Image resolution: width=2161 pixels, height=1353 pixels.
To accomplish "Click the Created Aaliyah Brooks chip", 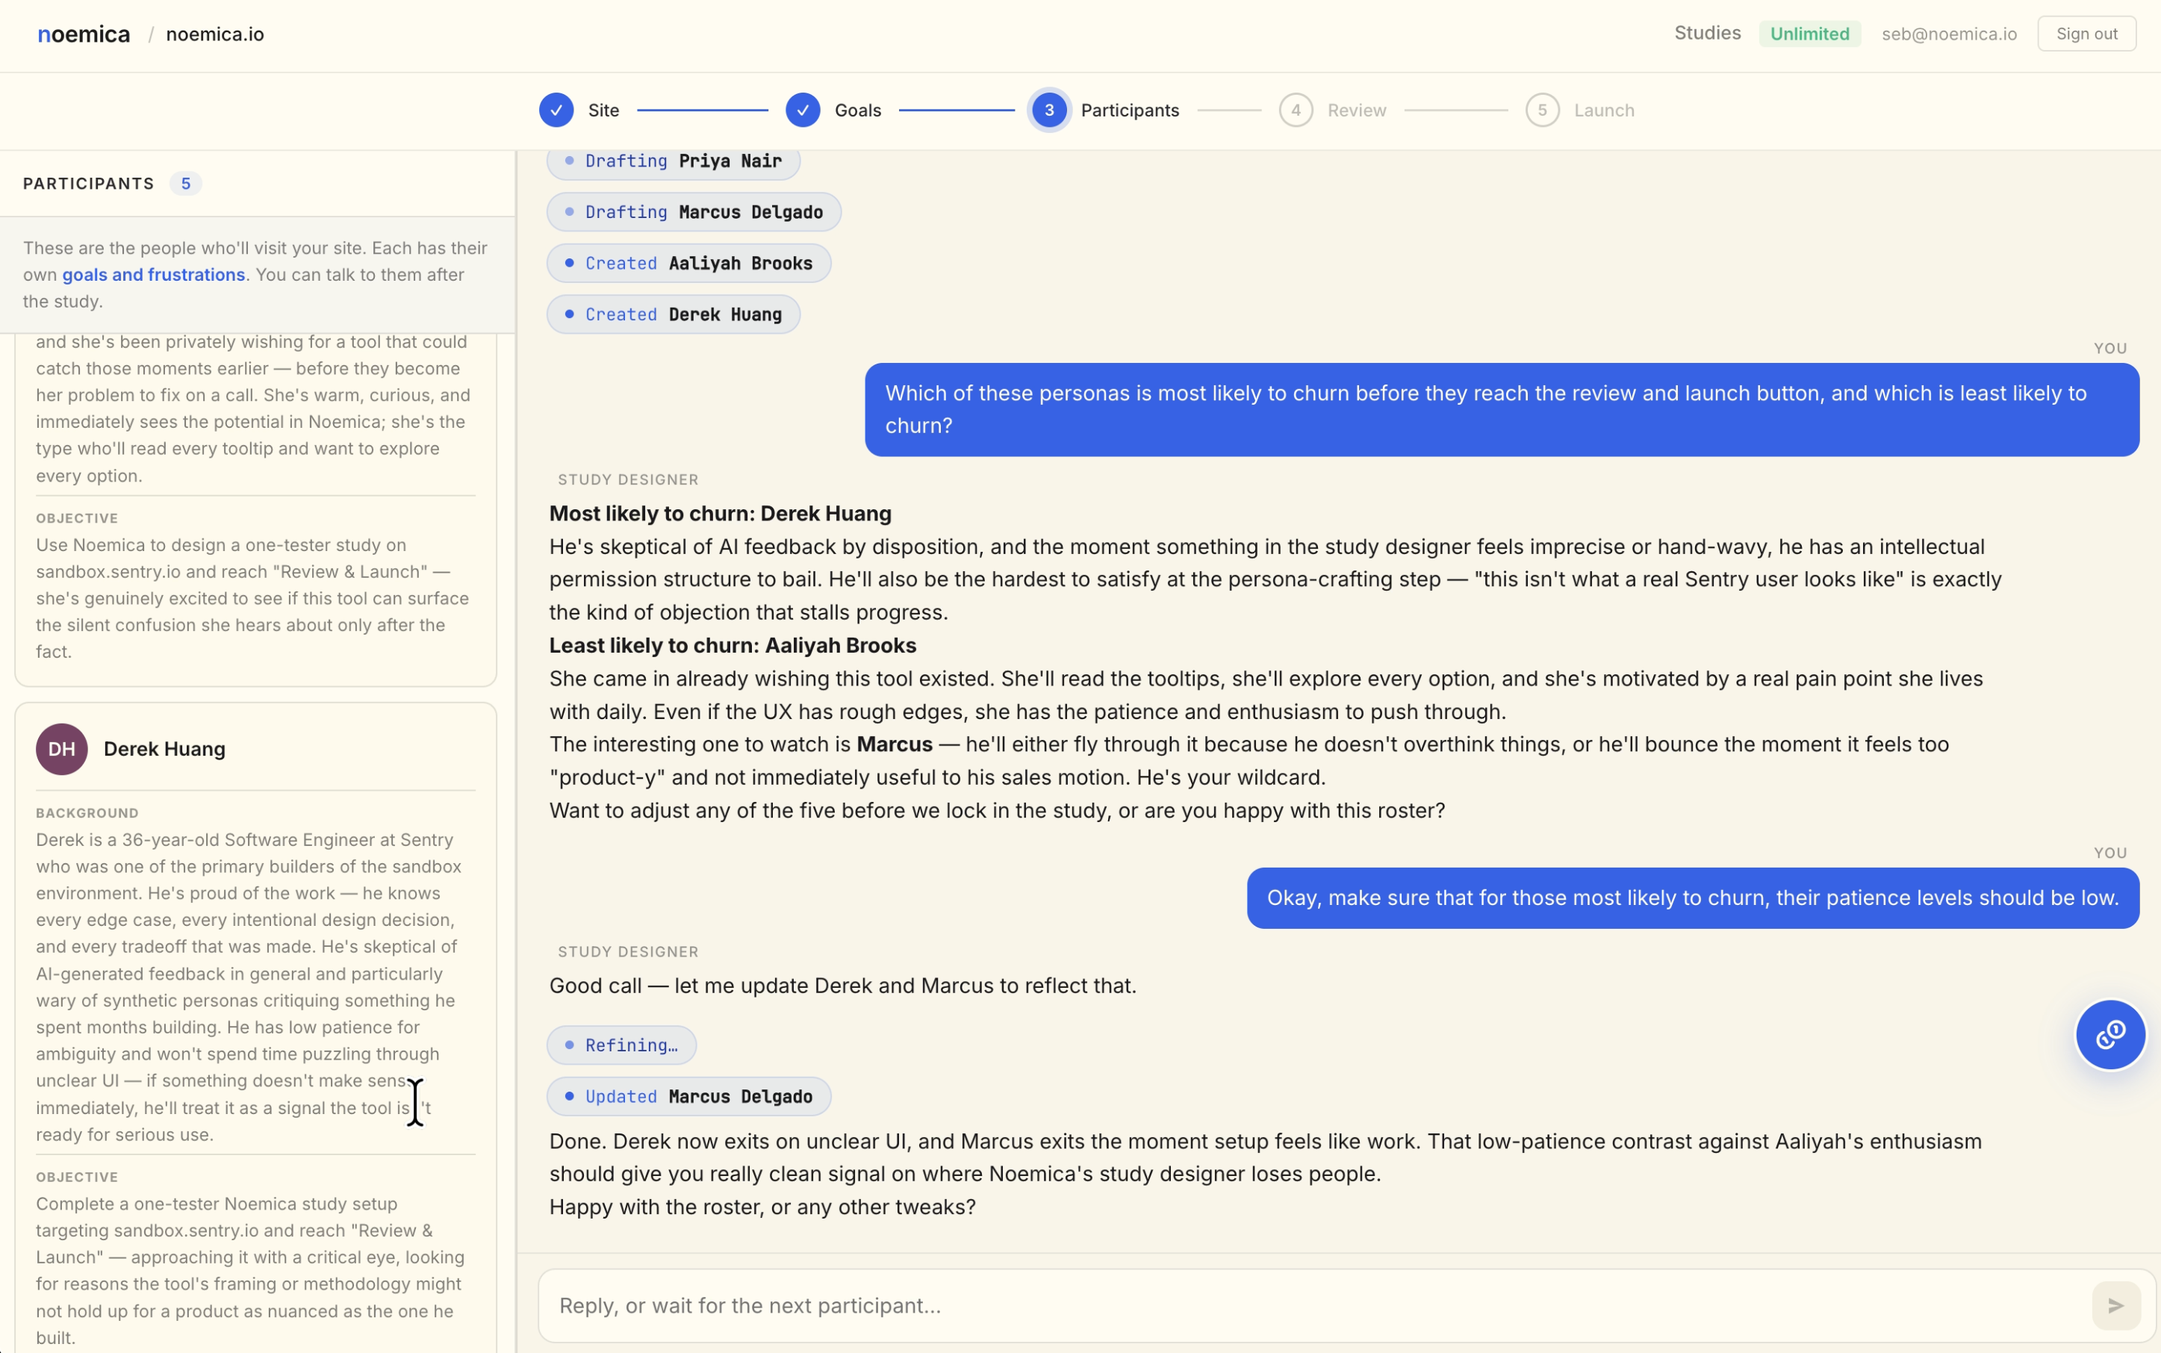I will (688, 263).
